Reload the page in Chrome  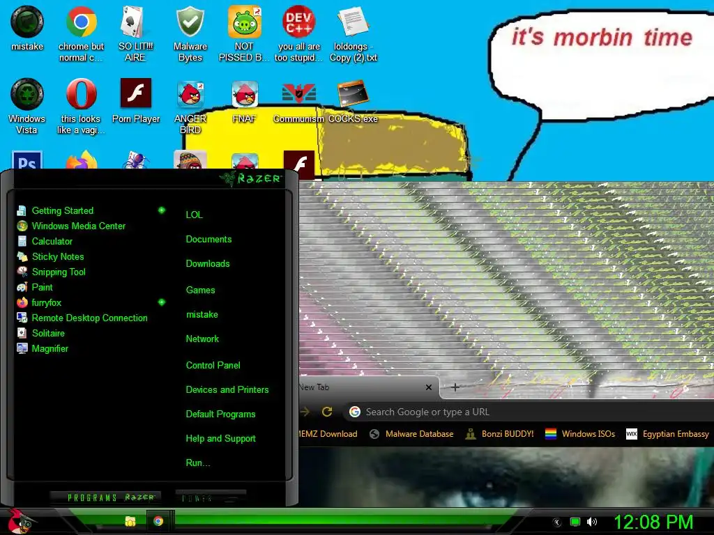coord(327,412)
